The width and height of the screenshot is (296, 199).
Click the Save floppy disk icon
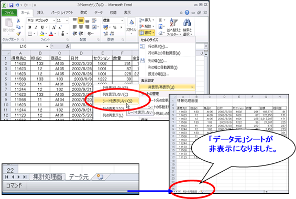point(11,5)
